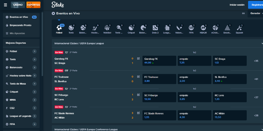Expand Tenis de Mesa in sidebar

(35, 84)
